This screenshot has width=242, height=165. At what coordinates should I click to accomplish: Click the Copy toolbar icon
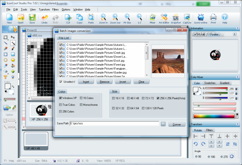(79, 19)
